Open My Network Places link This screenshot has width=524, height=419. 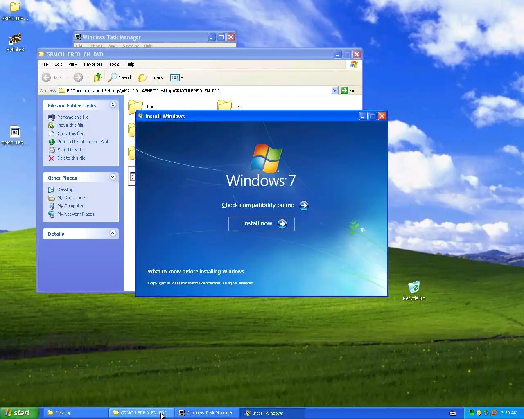tap(76, 214)
